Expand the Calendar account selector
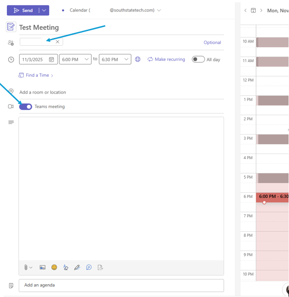 (159, 11)
